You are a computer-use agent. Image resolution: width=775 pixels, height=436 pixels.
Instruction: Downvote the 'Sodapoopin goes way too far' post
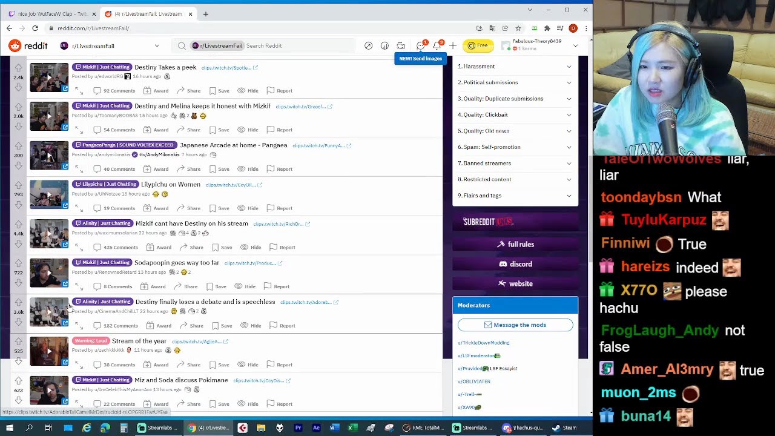point(18,283)
